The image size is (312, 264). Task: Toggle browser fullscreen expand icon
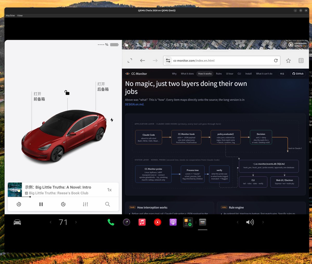click(x=130, y=61)
